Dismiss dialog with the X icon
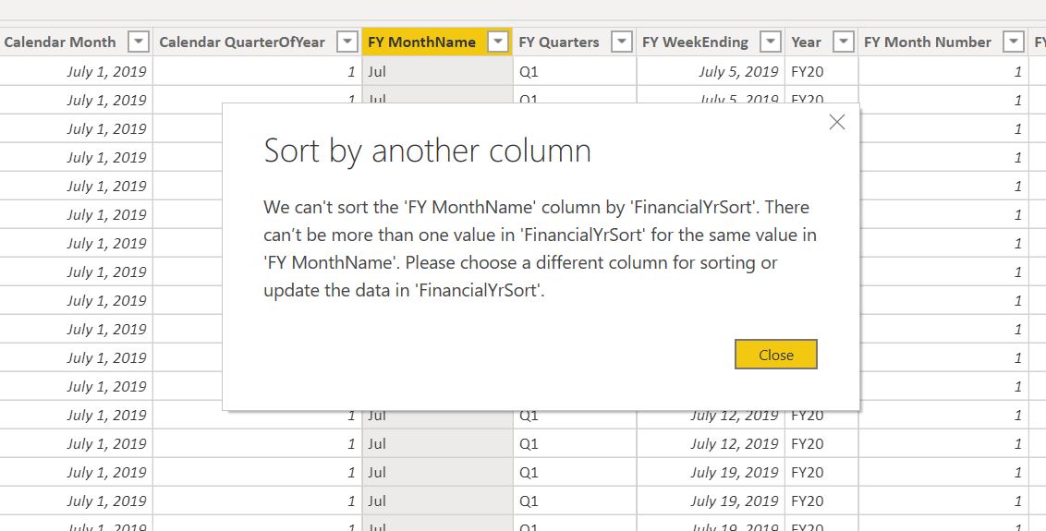Image resolution: width=1046 pixels, height=531 pixels. pos(836,122)
